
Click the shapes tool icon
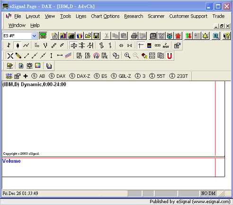(x=116, y=56)
